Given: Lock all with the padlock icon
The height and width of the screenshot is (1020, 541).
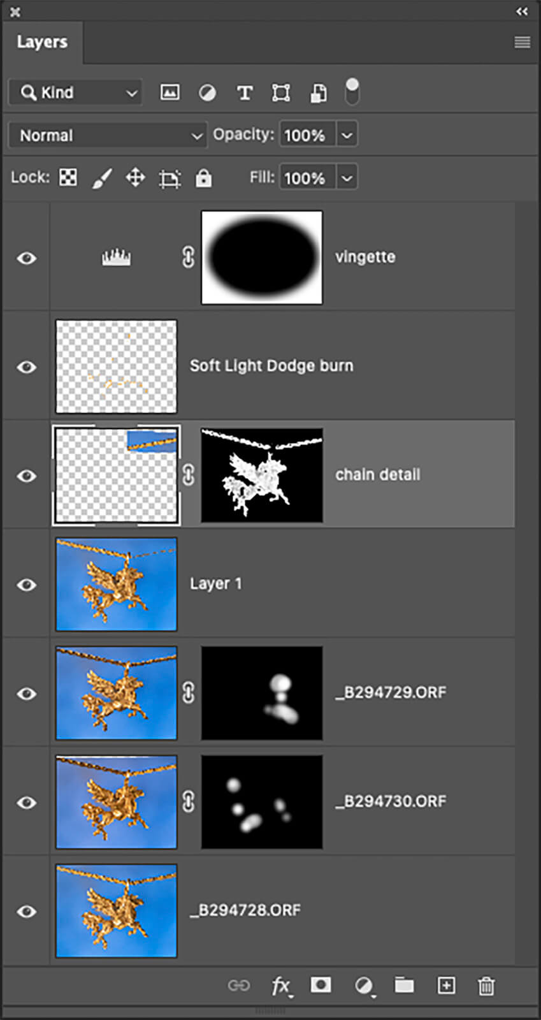Looking at the screenshot, I should [x=203, y=178].
